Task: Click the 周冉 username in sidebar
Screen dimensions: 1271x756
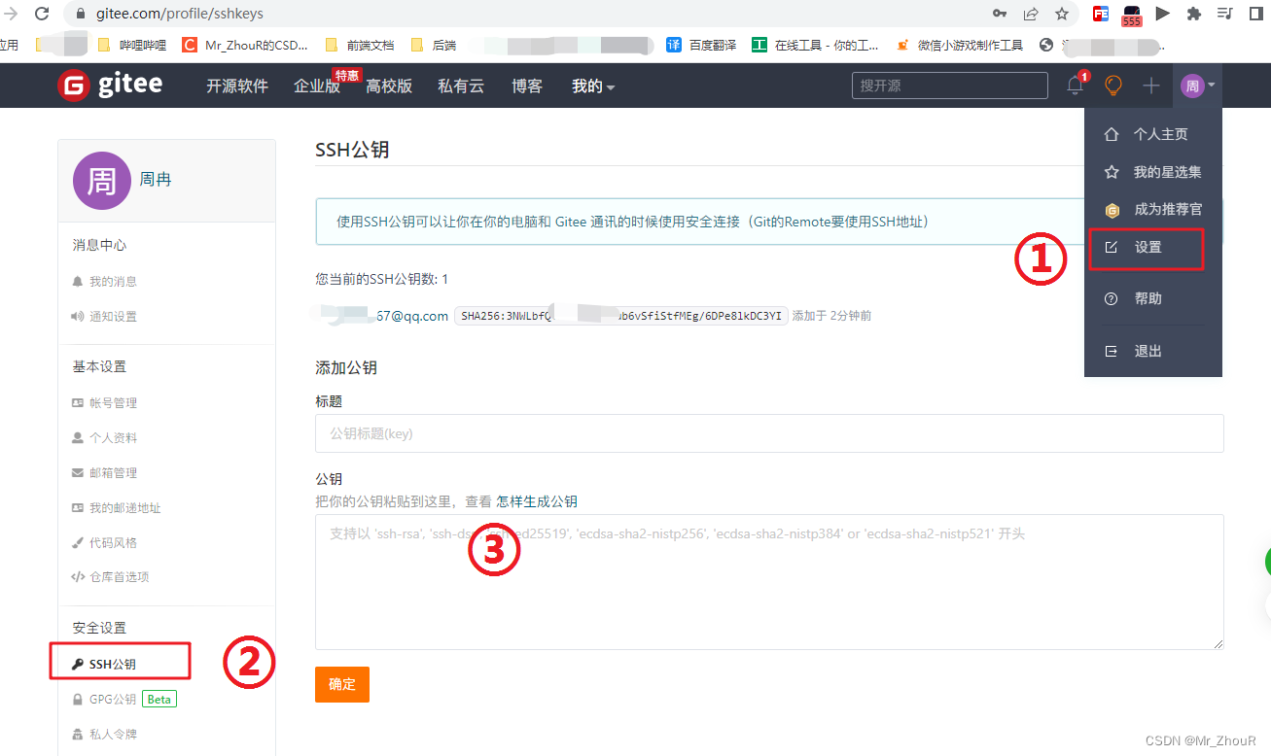Action: (x=156, y=181)
